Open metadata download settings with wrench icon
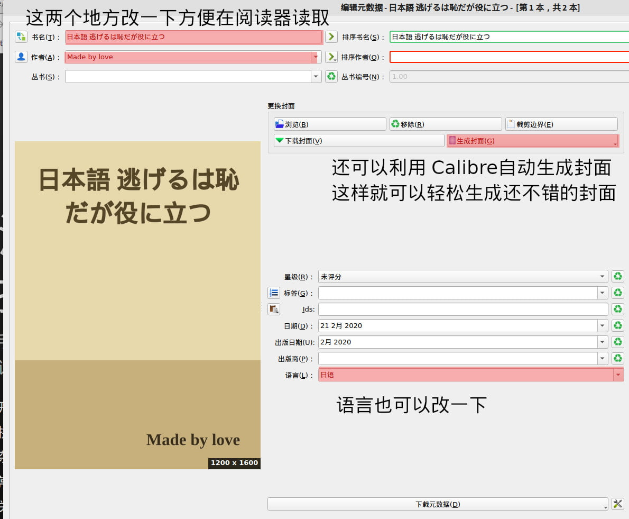Viewport: 629px width, 519px height. pyautogui.click(x=617, y=504)
